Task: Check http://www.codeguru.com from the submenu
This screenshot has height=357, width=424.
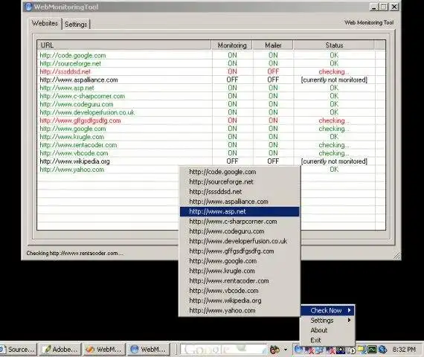Action: point(240,231)
